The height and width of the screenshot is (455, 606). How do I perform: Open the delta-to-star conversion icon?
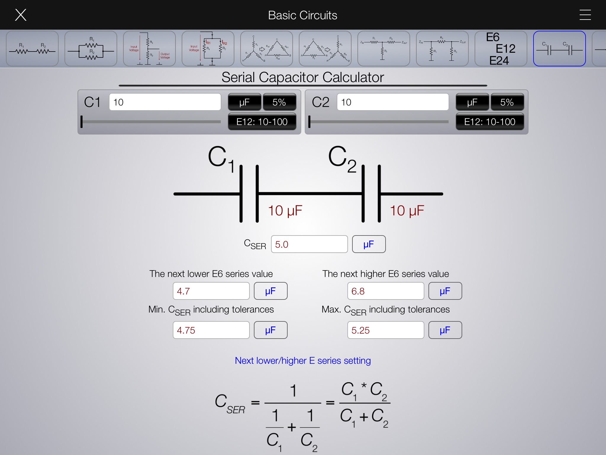[x=325, y=49]
